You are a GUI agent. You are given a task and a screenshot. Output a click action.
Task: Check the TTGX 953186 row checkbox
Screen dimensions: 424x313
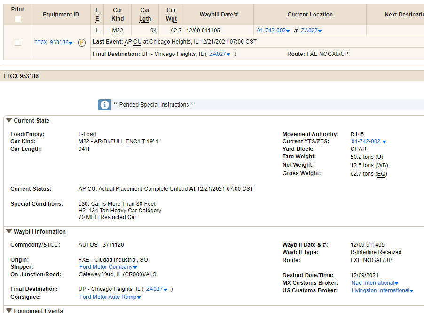(x=18, y=42)
